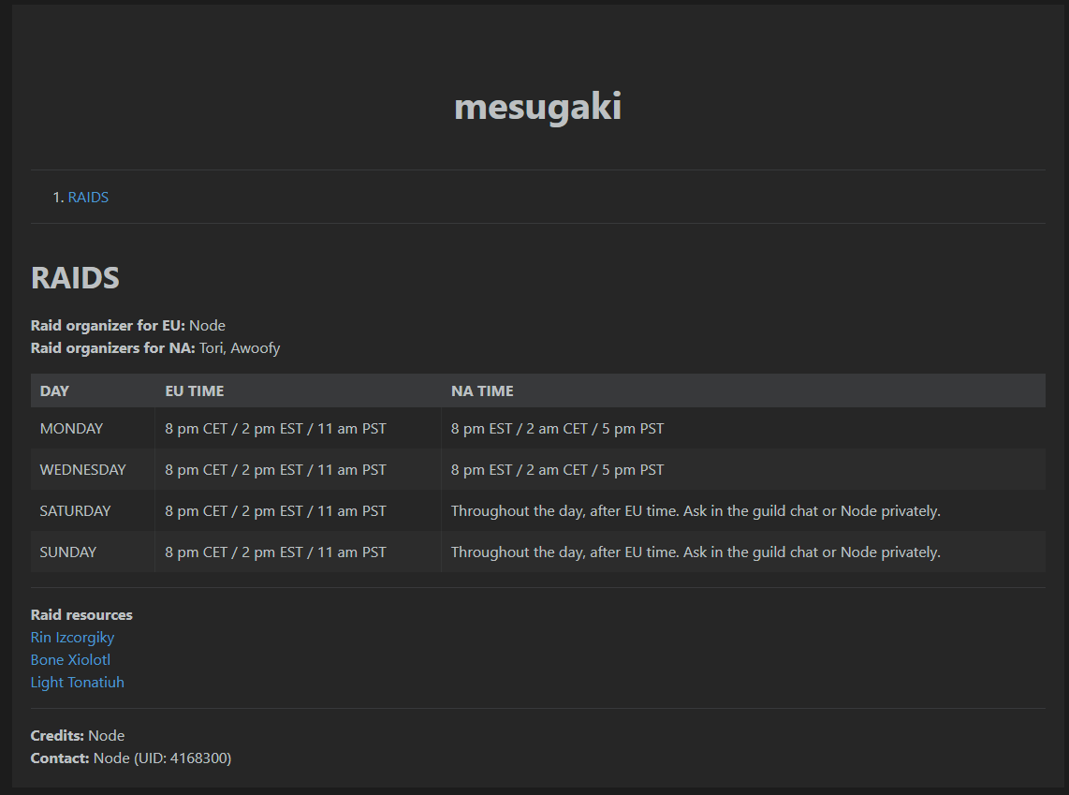Click Sunday's 'Throughout the day' NA cell
This screenshot has height=795, width=1069.
pos(743,552)
